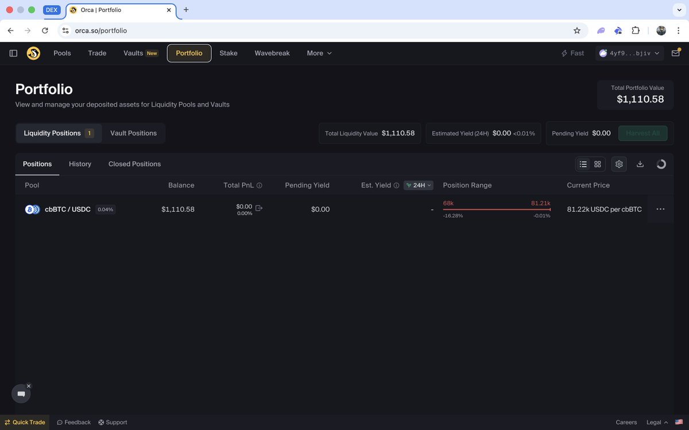Viewport: 689px width, 430px height.
Task: Click the 0.04% fee tier badge
Action: pos(106,209)
